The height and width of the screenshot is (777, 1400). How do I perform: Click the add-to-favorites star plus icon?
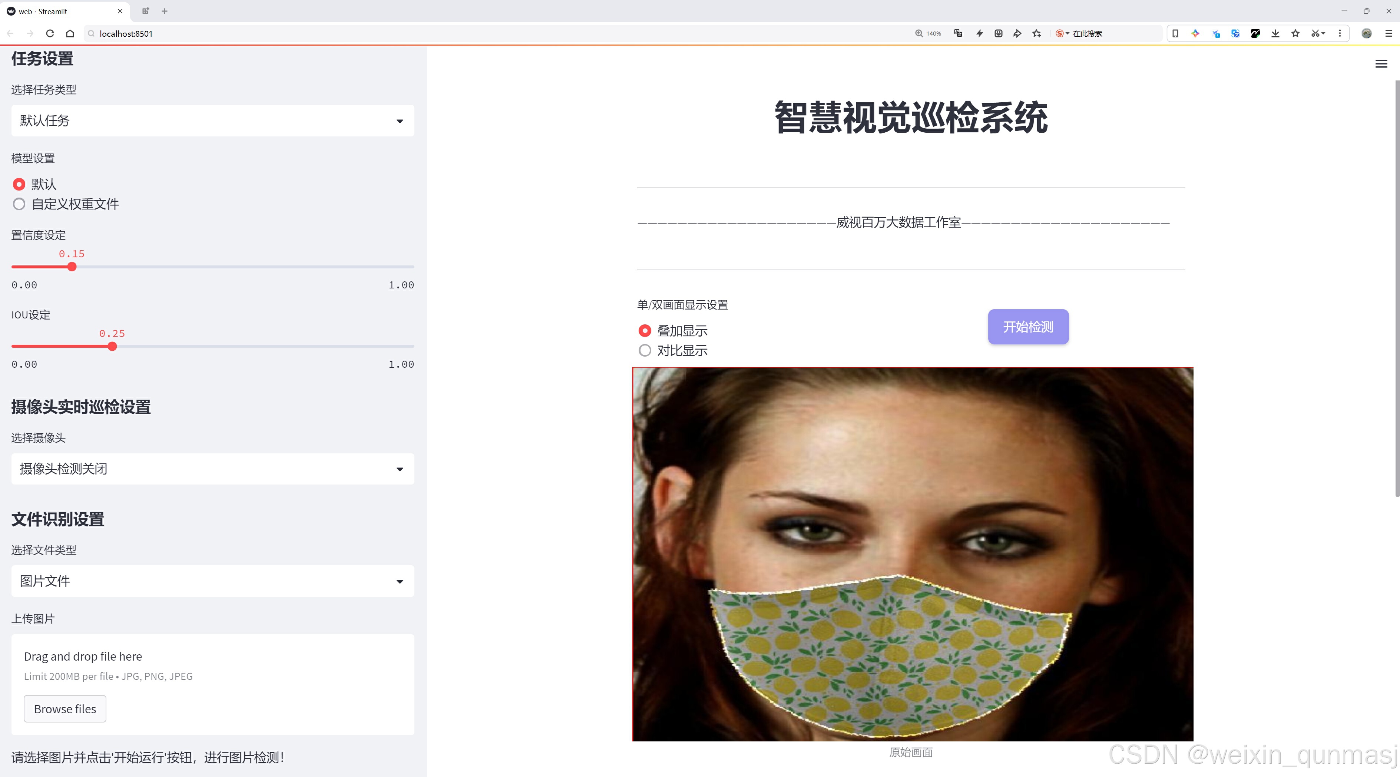coord(1037,34)
